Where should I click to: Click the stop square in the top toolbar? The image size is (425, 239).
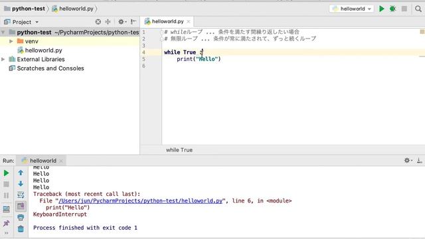point(404,9)
